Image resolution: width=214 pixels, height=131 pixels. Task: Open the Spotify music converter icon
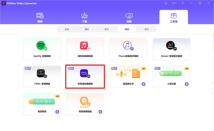point(42,46)
